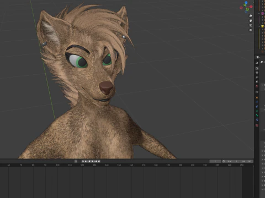Toggle the Use Preview Range clock icon
Viewport: 265px width, 198px height.
point(224,161)
